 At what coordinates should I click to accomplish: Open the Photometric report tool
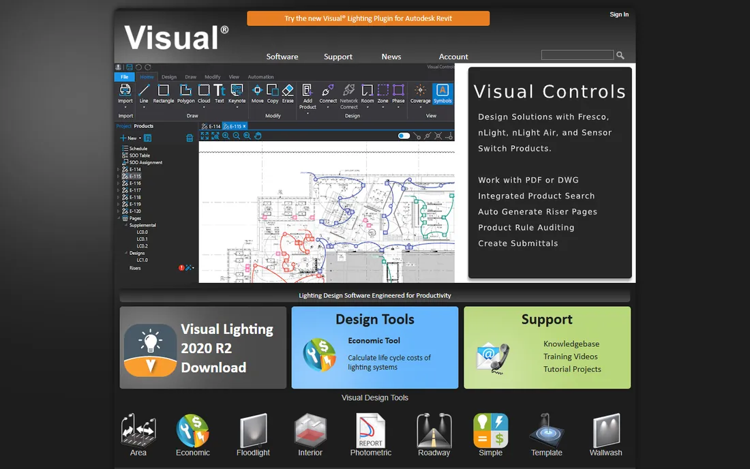(371, 430)
